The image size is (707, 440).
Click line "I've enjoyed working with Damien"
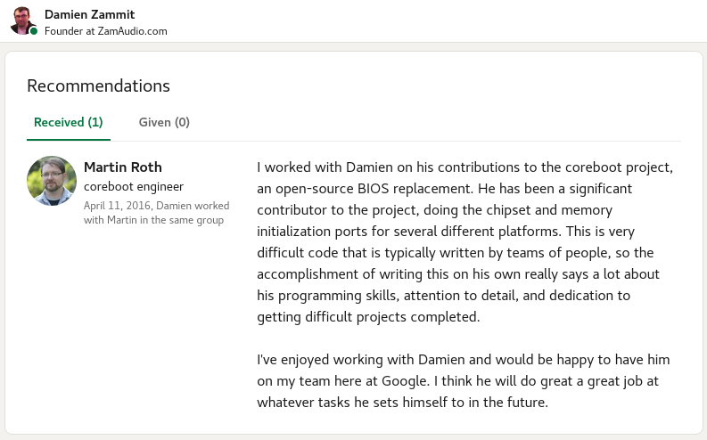coord(464,359)
